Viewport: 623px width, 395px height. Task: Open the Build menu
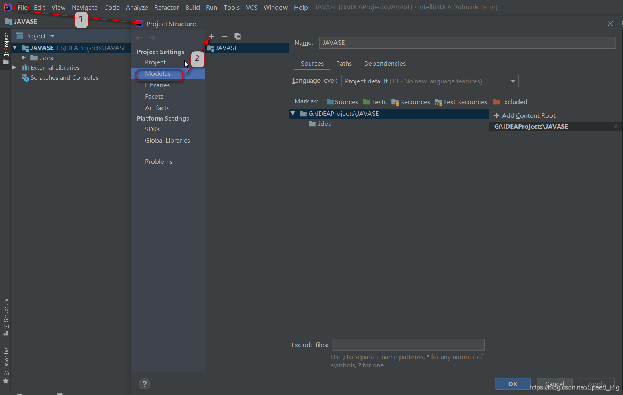point(192,7)
